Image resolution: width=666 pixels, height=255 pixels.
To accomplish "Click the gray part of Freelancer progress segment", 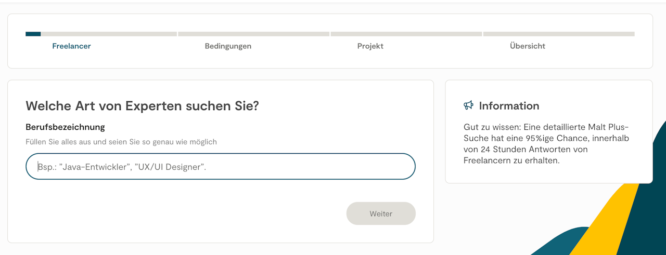I will click(109, 34).
